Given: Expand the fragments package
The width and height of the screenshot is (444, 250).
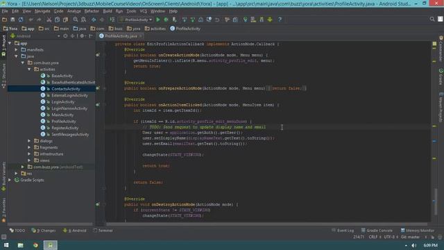Looking at the screenshot, I should tap(29, 147).
